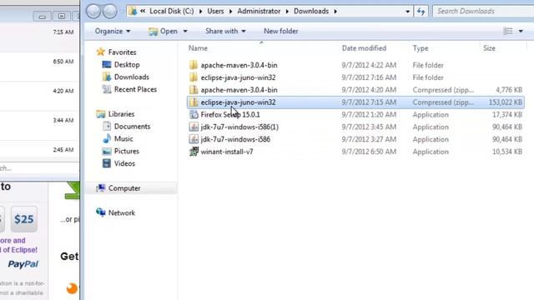The image size is (534, 300).
Task: Expand the Open button dropdown arrow
Action: [185, 31]
